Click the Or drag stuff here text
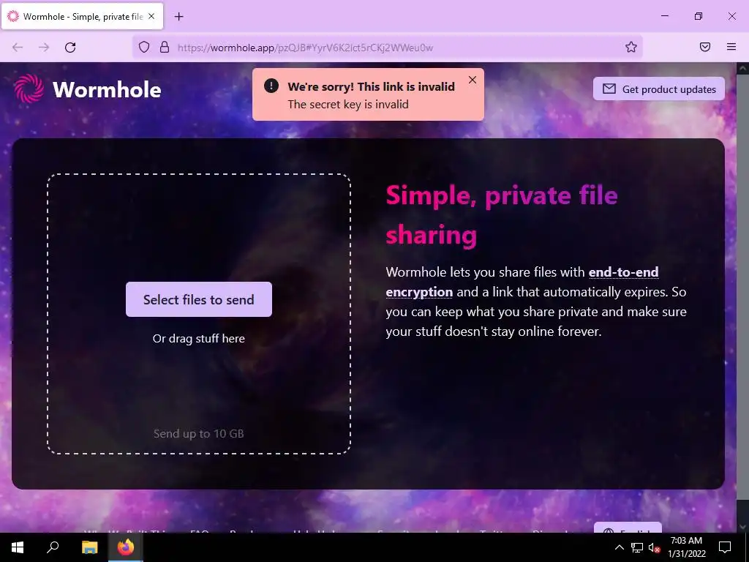Viewport: 749px width, 562px height. [x=199, y=338]
